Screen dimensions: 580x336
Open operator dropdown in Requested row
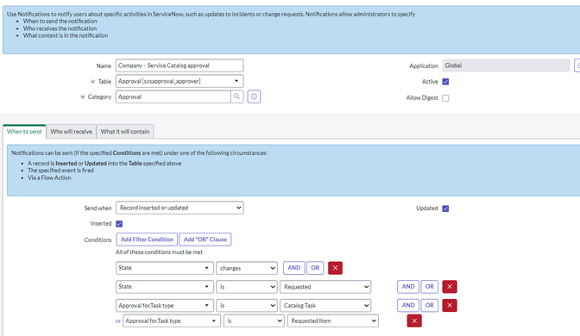[x=247, y=287]
